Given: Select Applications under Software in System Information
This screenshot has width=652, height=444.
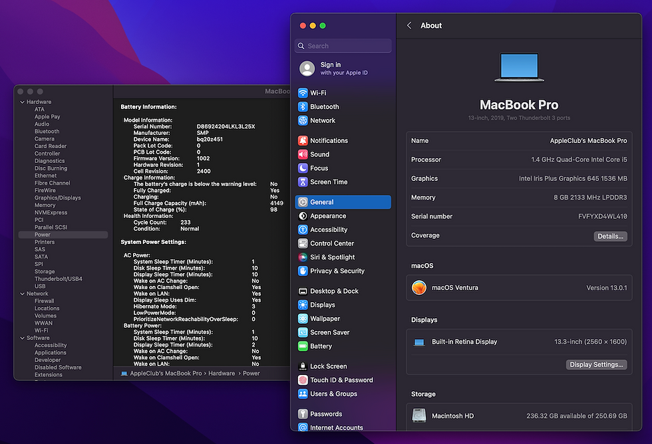Looking at the screenshot, I should coord(51,353).
